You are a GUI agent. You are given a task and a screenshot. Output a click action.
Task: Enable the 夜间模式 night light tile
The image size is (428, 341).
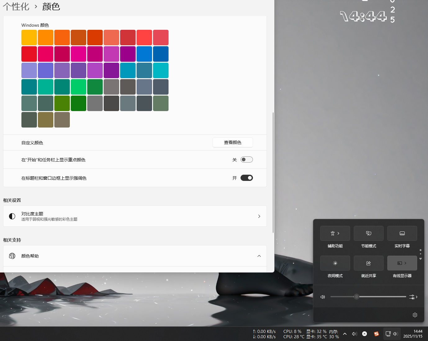tap(335, 263)
